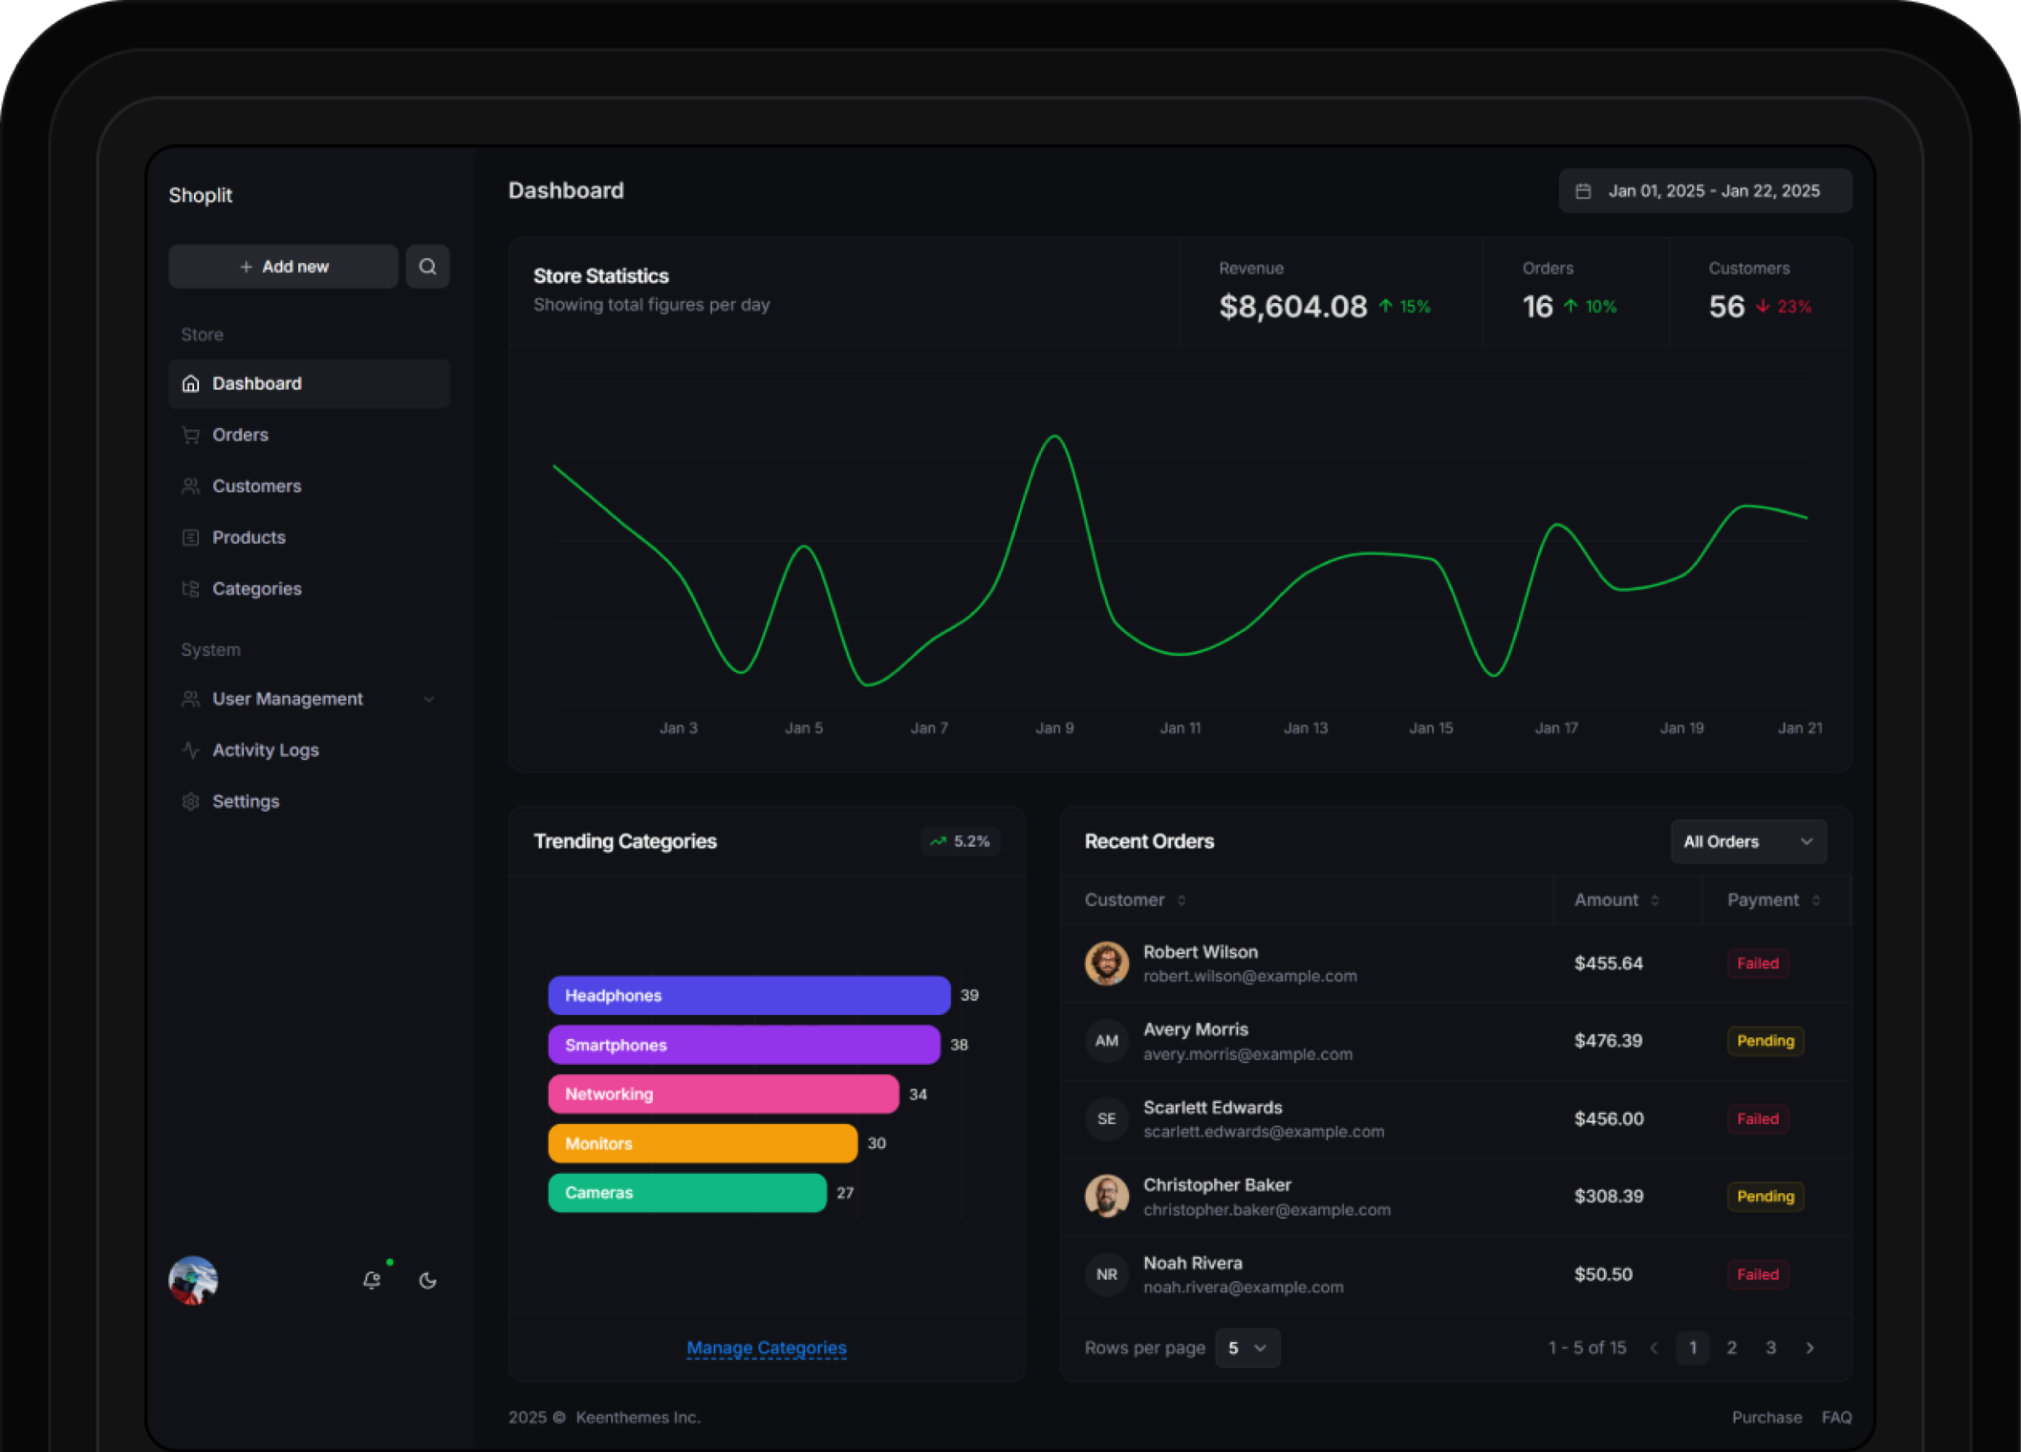Open the All Orders filter dropdown
The height and width of the screenshot is (1452, 2021).
pos(1747,841)
